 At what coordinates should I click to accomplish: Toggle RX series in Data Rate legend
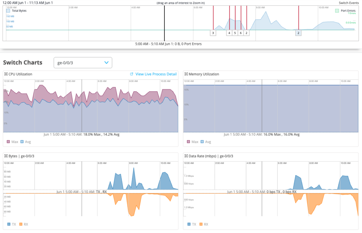204,224
